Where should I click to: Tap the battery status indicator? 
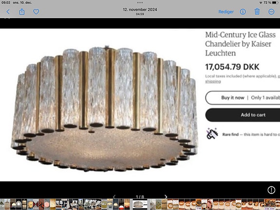[275, 2]
